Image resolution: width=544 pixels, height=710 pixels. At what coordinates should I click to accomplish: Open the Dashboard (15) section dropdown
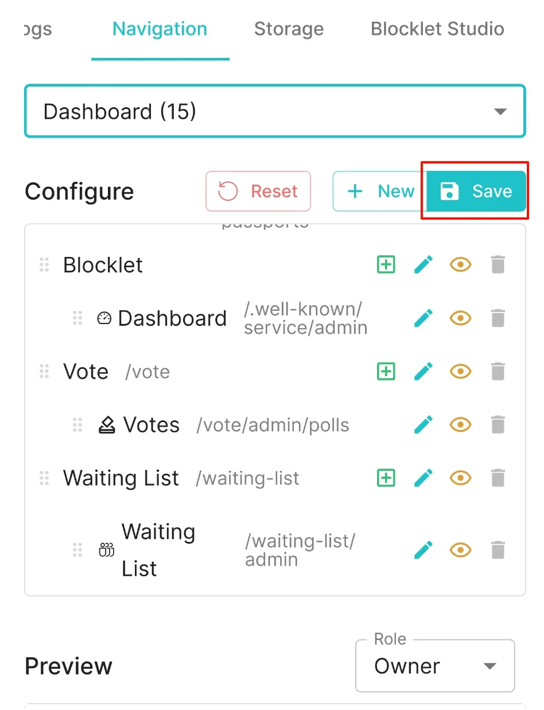point(275,111)
